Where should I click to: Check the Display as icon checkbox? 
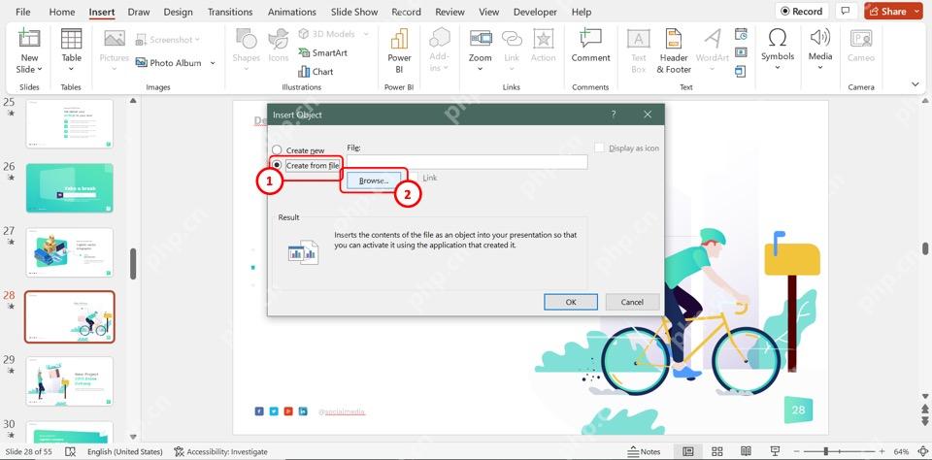pos(600,148)
